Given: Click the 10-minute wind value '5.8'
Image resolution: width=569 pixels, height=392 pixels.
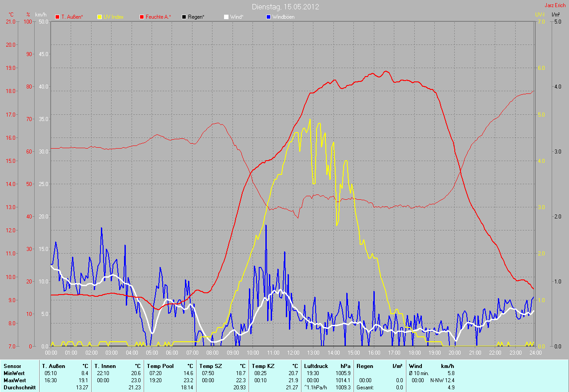Looking at the screenshot, I should (450, 373).
